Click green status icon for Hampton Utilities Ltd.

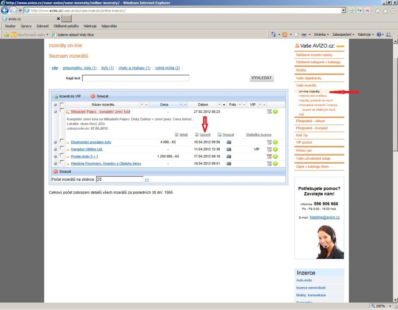coord(276,149)
